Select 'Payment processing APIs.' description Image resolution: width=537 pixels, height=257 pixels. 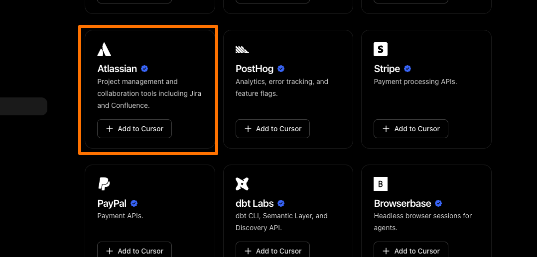click(415, 82)
